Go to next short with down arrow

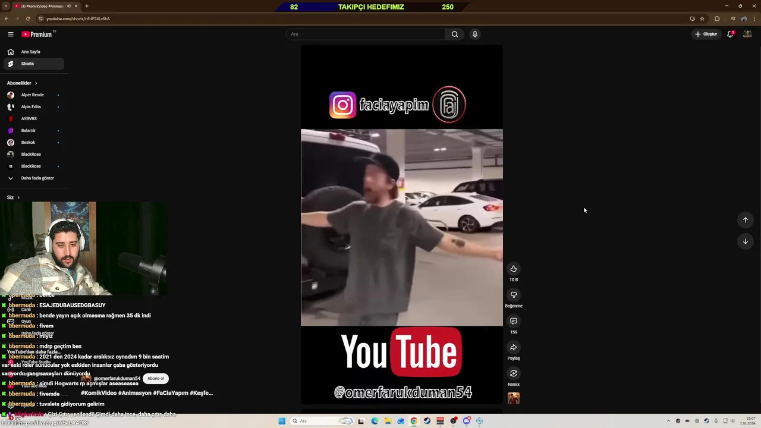(746, 241)
